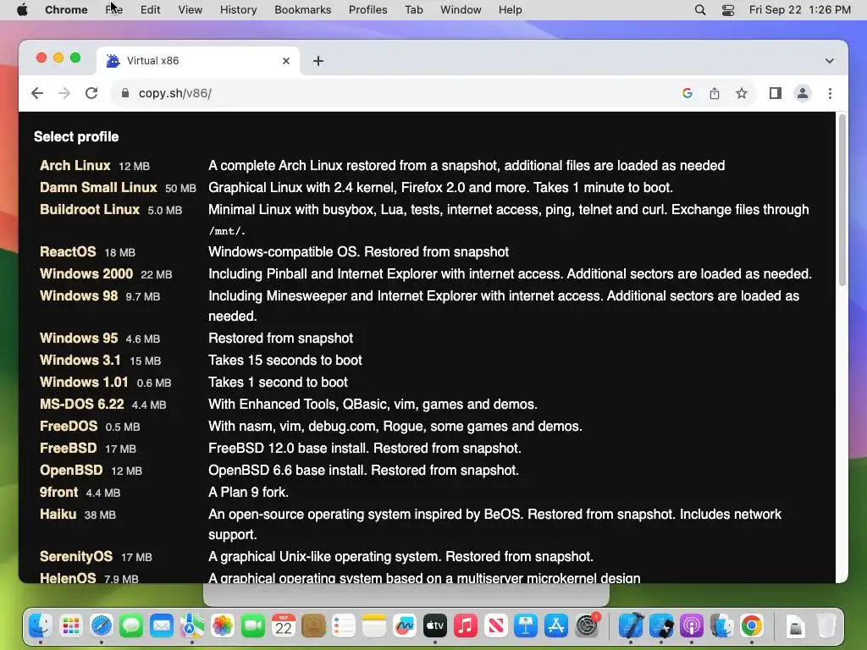
Task: View site information via the lock icon
Action: pyautogui.click(x=125, y=93)
